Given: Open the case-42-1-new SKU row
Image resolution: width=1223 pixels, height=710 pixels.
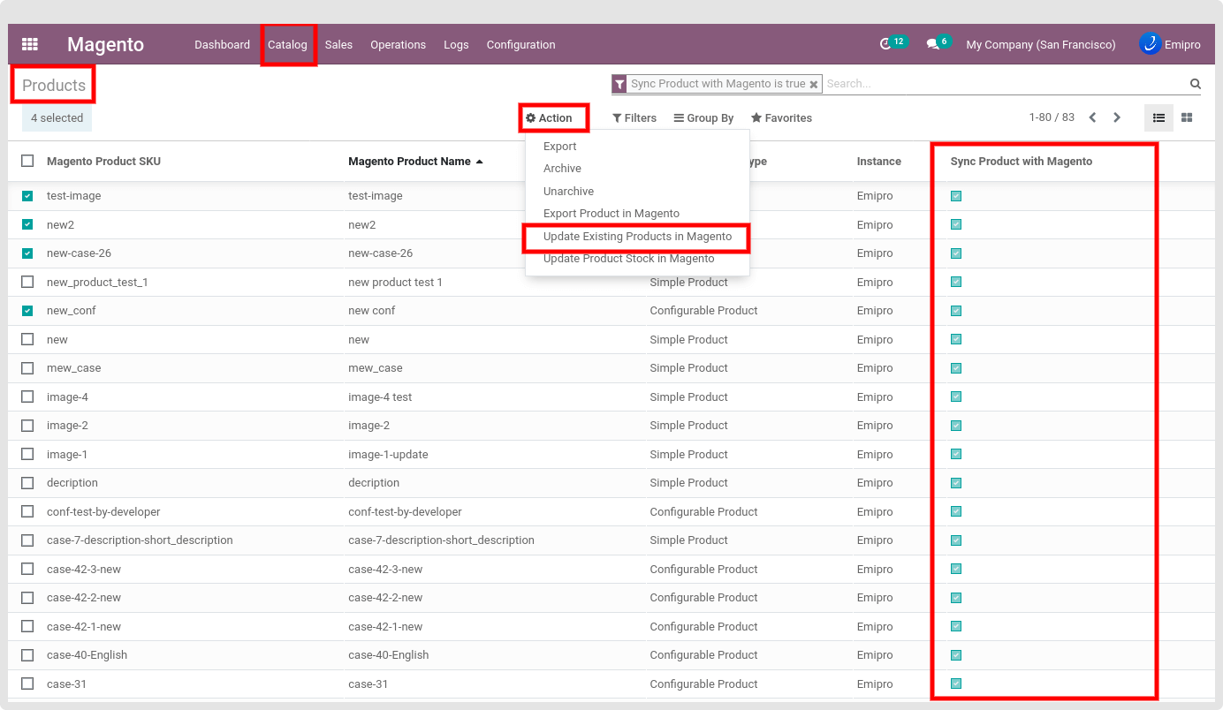Looking at the screenshot, I should click(84, 627).
